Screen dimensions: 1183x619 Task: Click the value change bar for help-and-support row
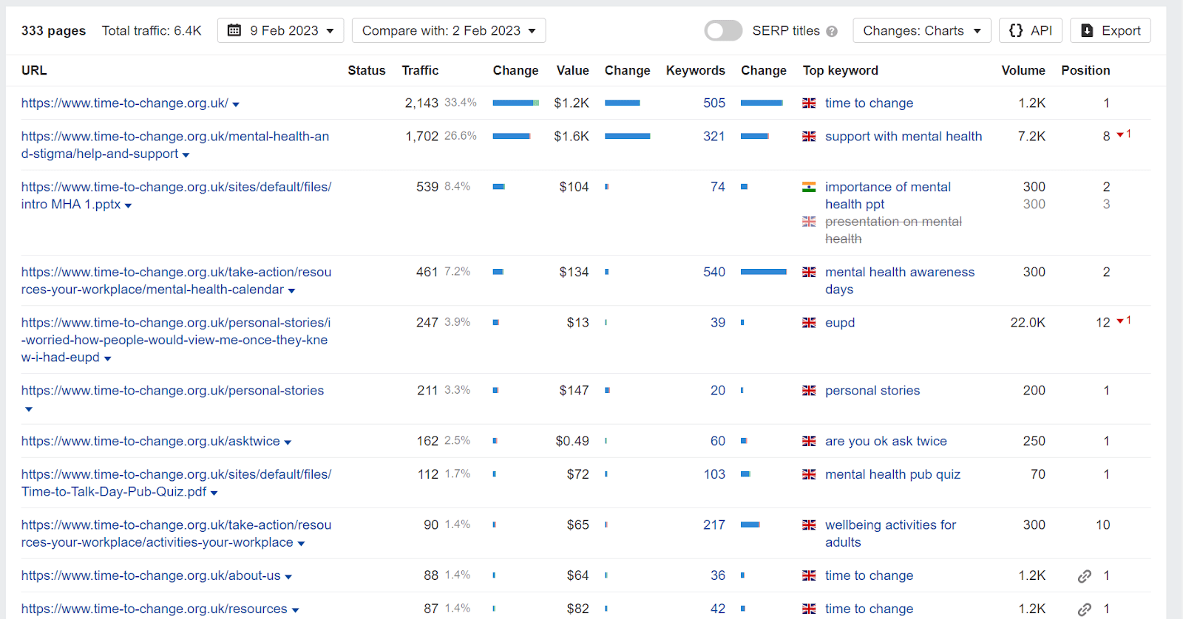click(x=628, y=136)
